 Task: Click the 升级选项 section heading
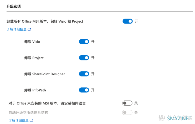click(13, 6)
